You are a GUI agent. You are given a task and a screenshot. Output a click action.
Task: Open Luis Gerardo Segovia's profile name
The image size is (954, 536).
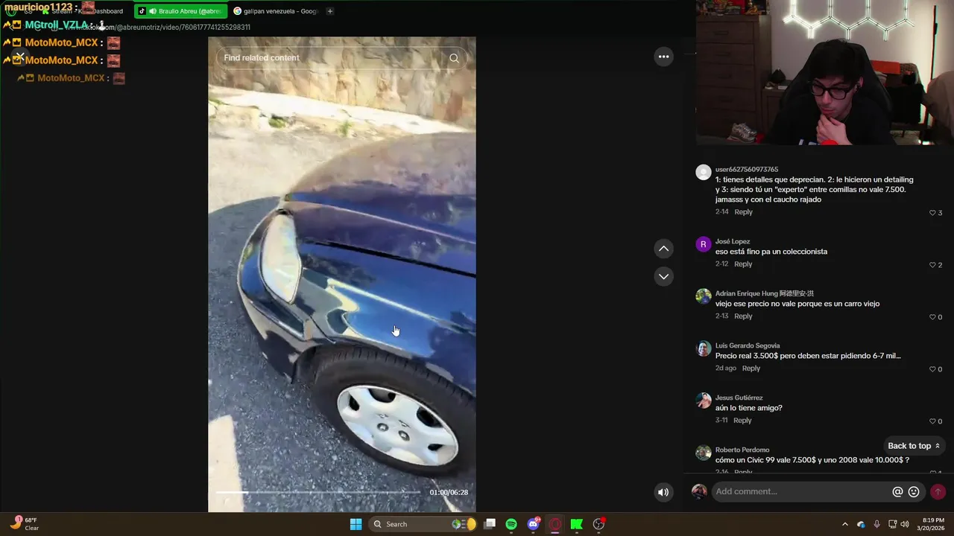[x=748, y=345]
